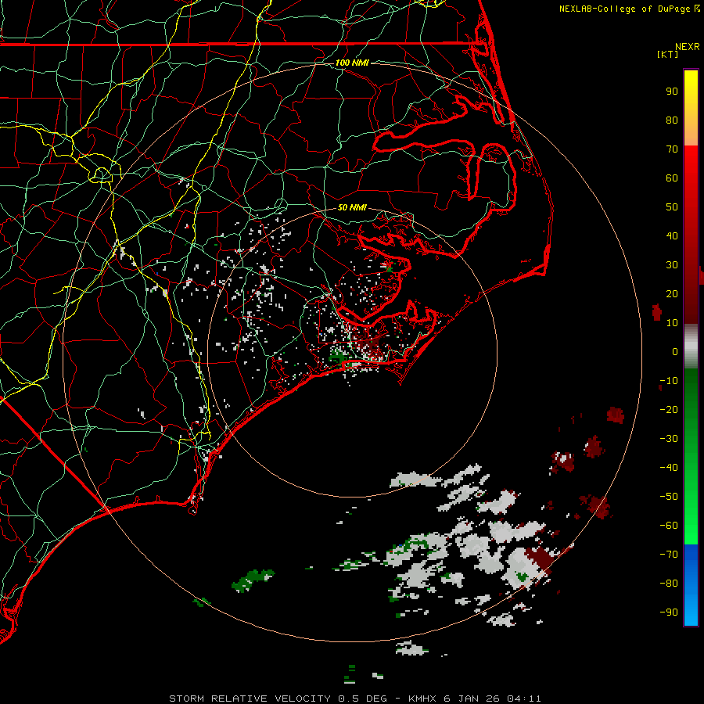Click the -40 value on the velocity scale

pyautogui.click(x=669, y=468)
